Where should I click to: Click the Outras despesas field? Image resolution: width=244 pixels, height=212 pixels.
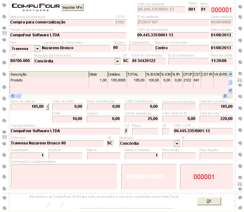pos(141,119)
